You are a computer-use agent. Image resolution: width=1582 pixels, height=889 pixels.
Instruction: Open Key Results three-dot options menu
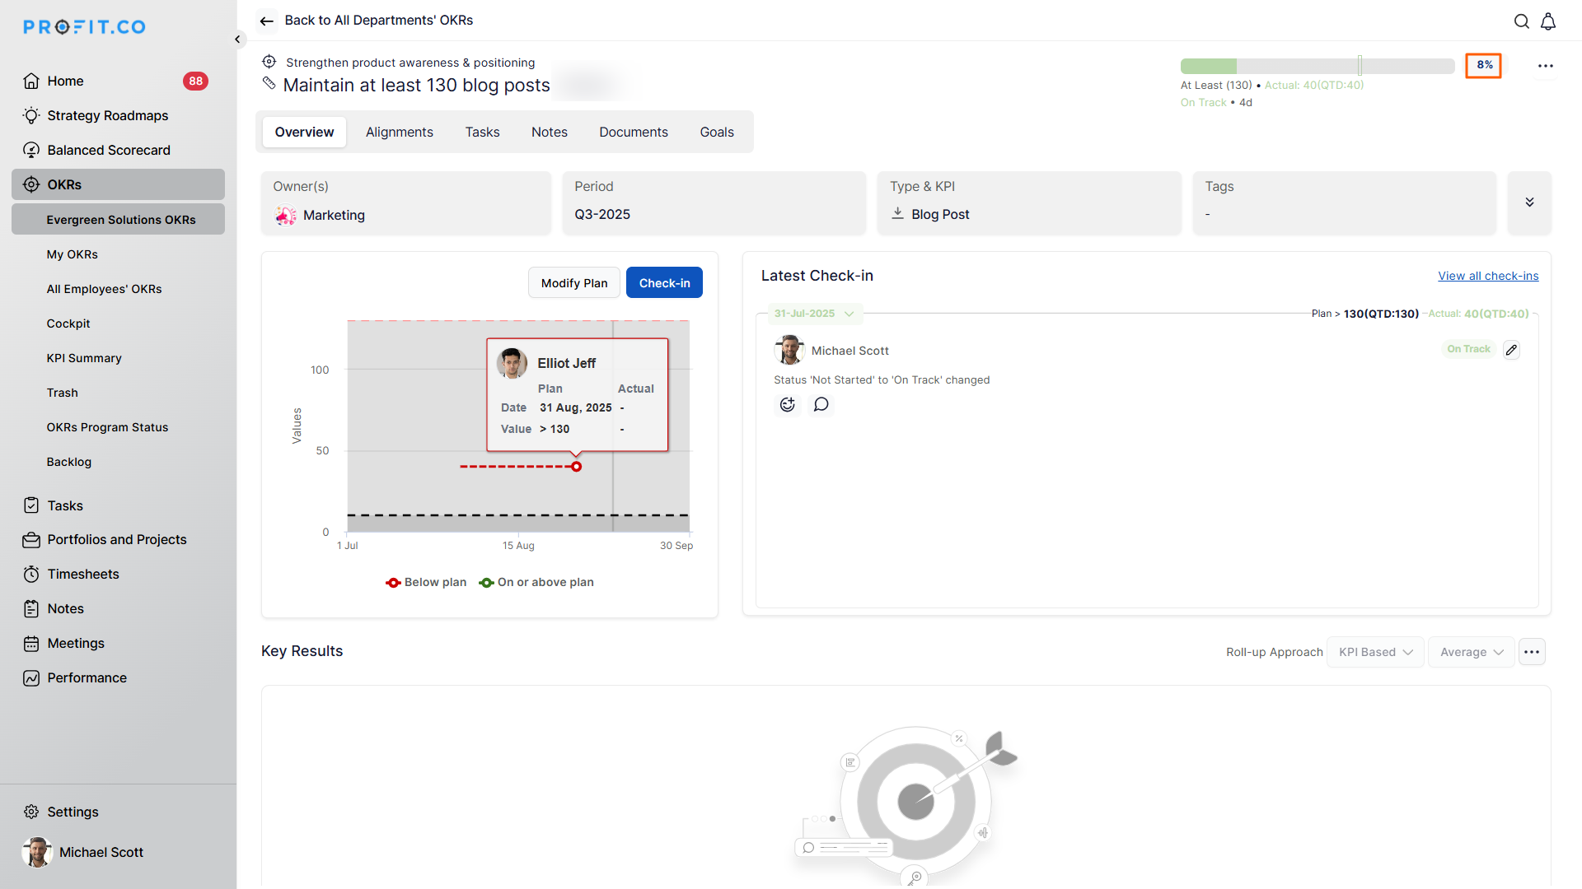[1532, 652]
